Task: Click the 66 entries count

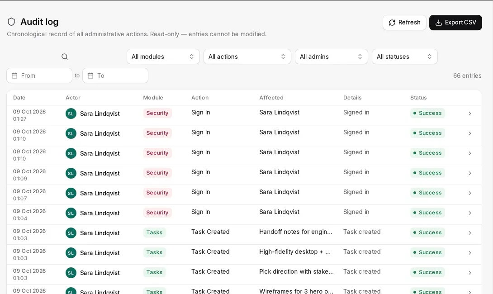Action: tap(467, 76)
